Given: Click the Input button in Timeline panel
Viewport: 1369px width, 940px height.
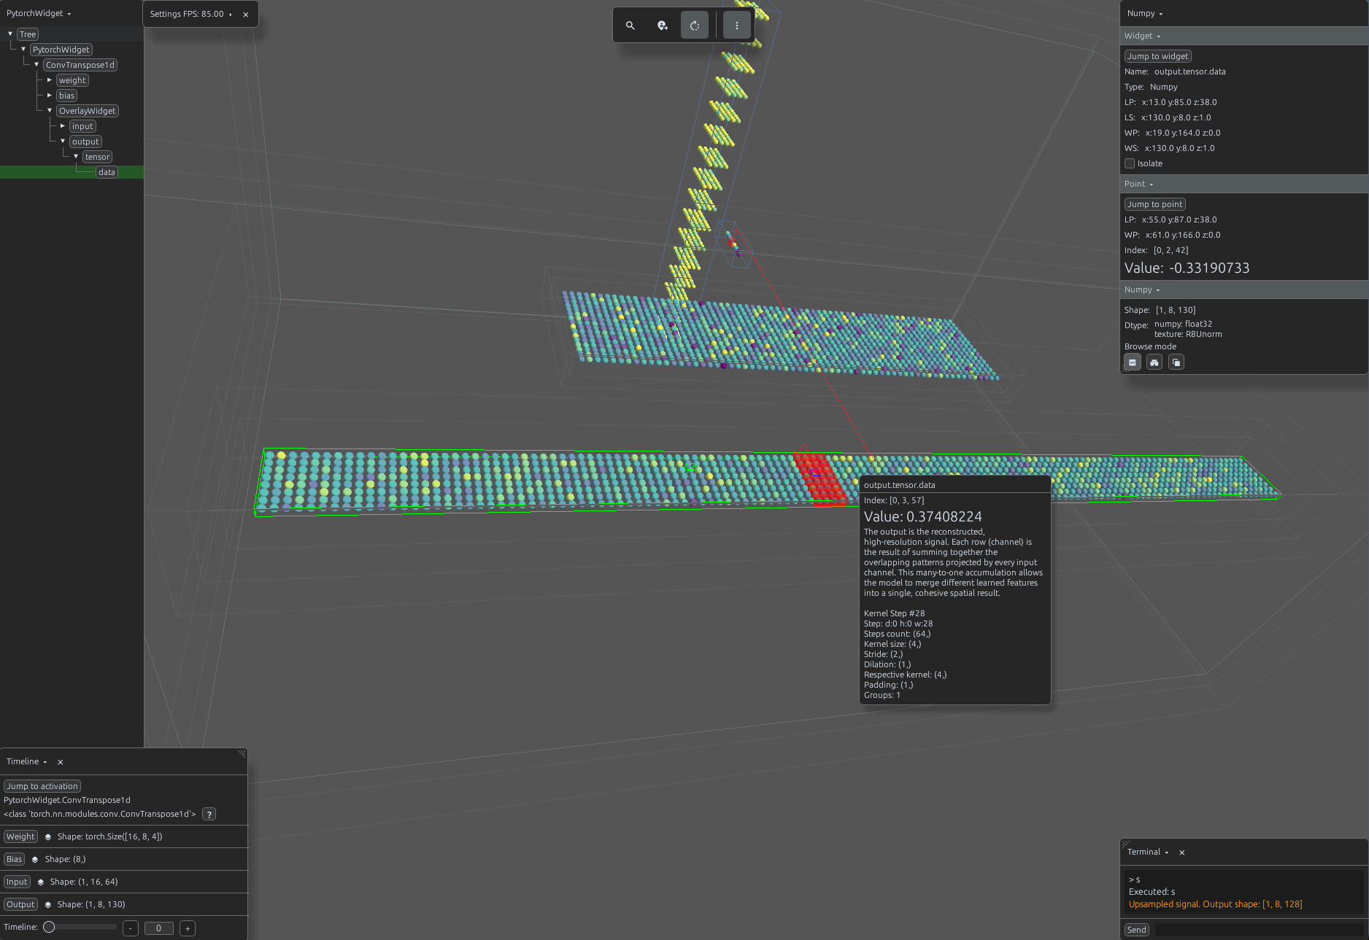Looking at the screenshot, I should click(17, 882).
